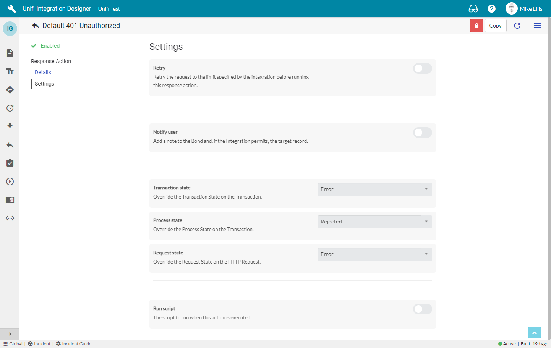Viewport: 551px width, 348px height.
Task: Select the code brackets sidebar icon
Action: [x=10, y=218]
